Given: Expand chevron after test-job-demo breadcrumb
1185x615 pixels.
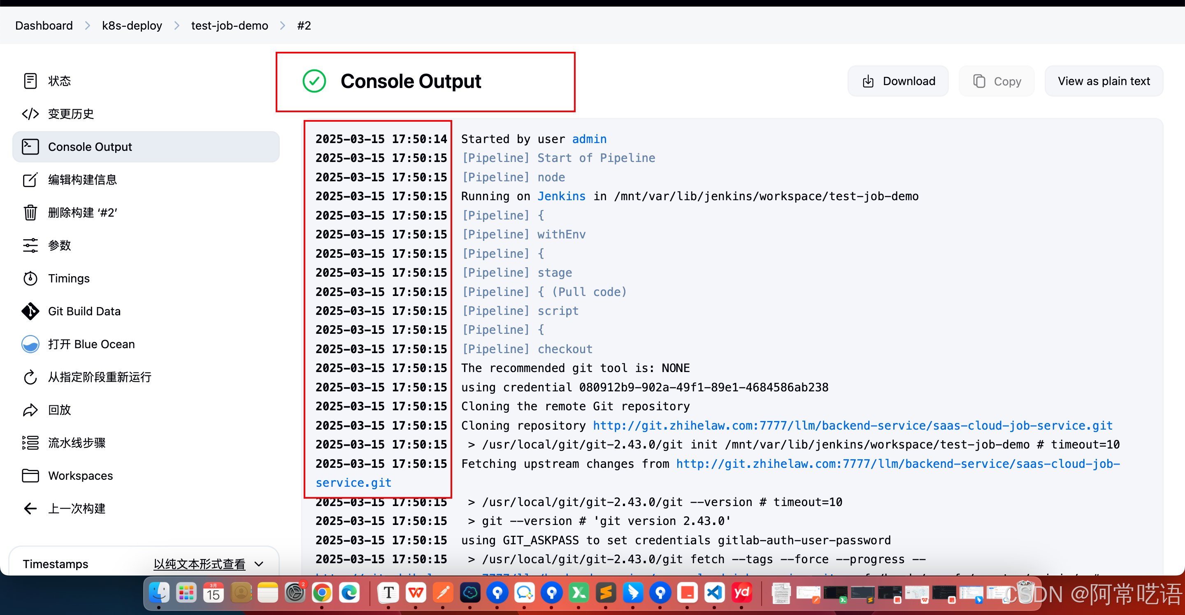Looking at the screenshot, I should [x=282, y=26].
